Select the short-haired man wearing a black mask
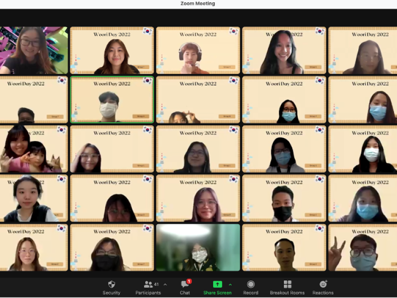 coord(284,198)
